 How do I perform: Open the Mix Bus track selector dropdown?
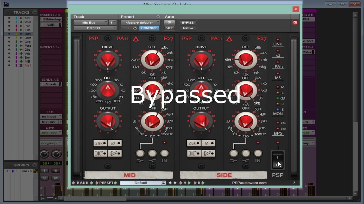[x=90, y=23]
